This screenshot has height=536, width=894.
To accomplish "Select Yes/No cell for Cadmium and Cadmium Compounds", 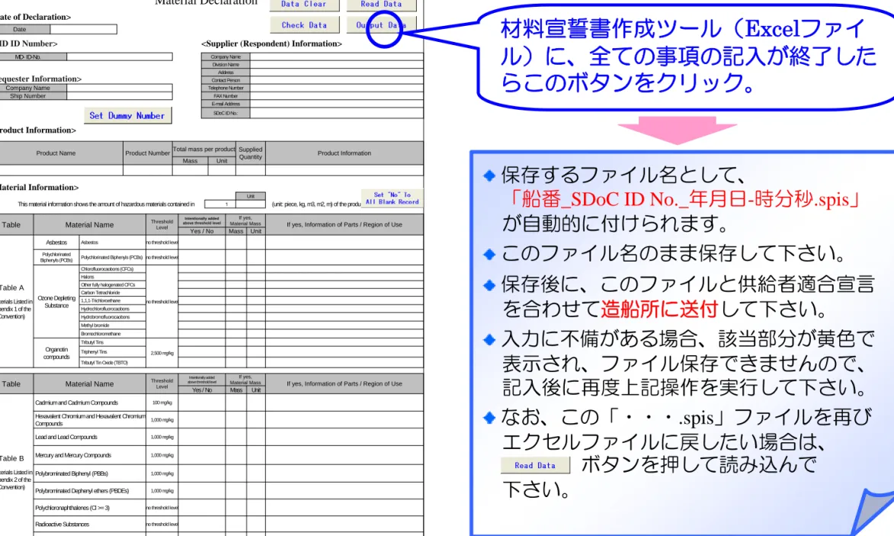I will 202,403.
